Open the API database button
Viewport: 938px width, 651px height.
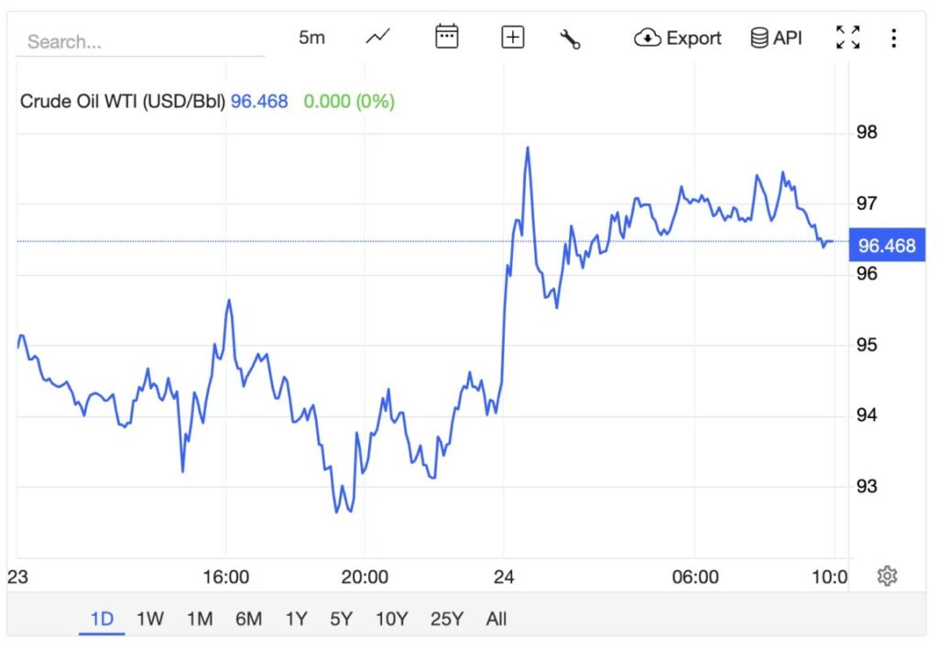point(776,38)
